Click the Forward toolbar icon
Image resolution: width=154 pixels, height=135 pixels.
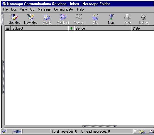(x=79, y=17)
